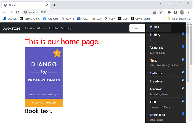Go forward using the browser forward arrow
Image resolution: width=193 pixels, height=123 pixels.
pyautogui.click(x=11, y=12)
